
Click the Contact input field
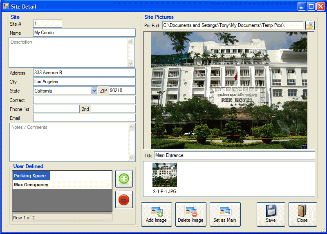(x=84, y=100)
